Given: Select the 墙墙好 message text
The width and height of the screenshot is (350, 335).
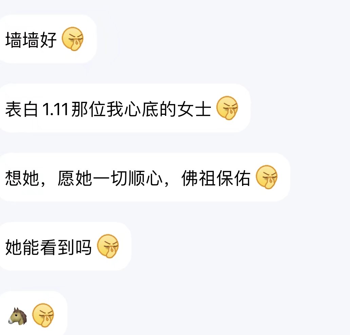Looking at the screenshot, I should (x=31, y=40).
